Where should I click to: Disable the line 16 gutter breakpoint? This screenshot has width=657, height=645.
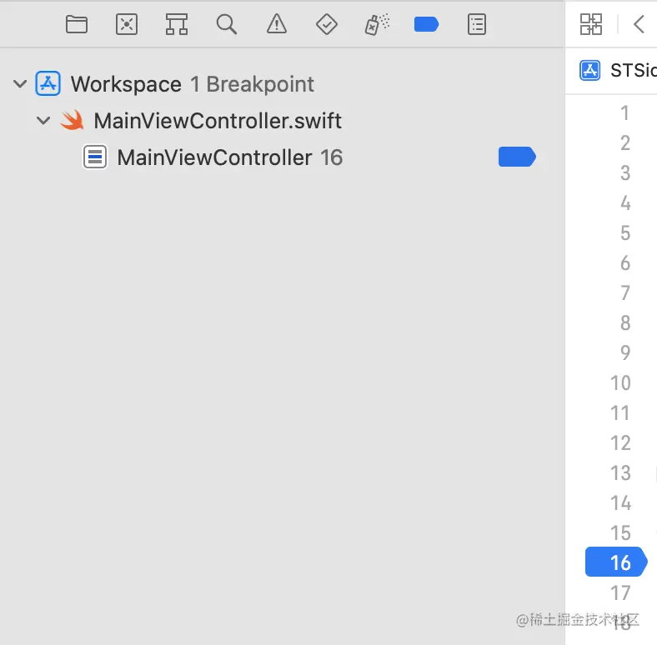[x=616, y=562]
